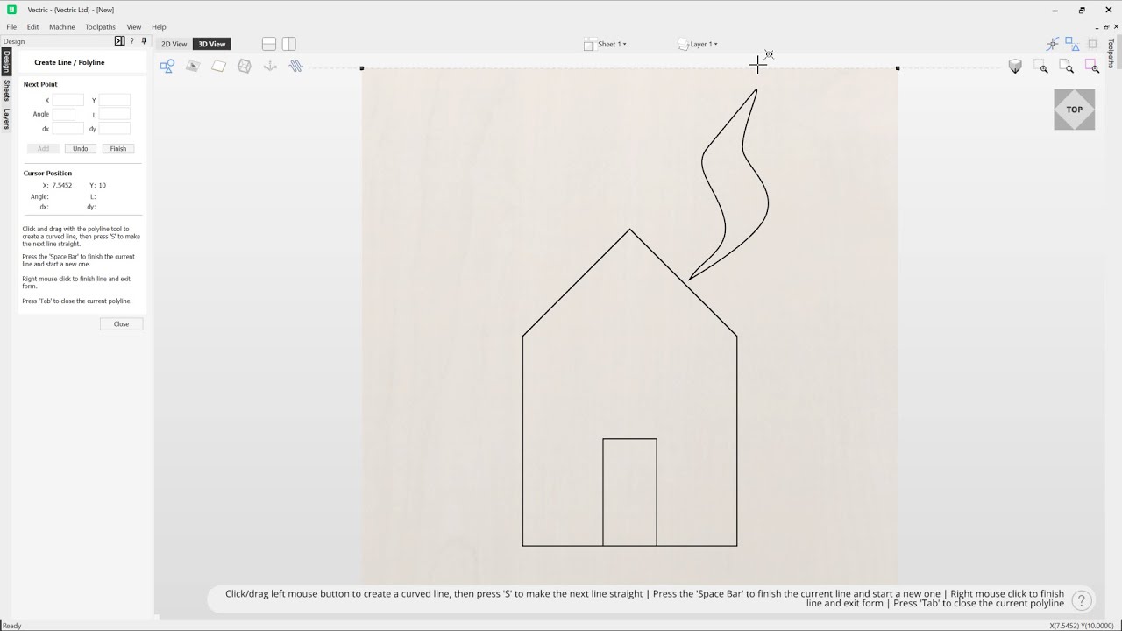The height and width of the screenshot is (631, 1122).
Task: Click the TOP view cube
Action: (1074, 110)
